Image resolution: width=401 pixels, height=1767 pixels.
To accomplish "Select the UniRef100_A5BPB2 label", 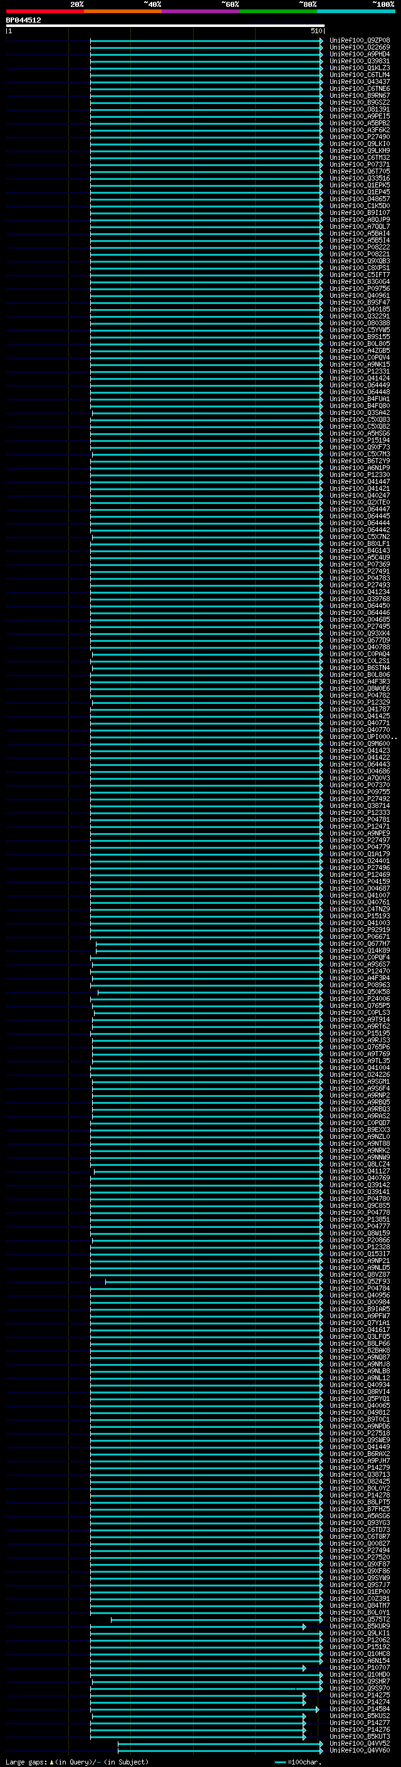I will tap(360, 123).
